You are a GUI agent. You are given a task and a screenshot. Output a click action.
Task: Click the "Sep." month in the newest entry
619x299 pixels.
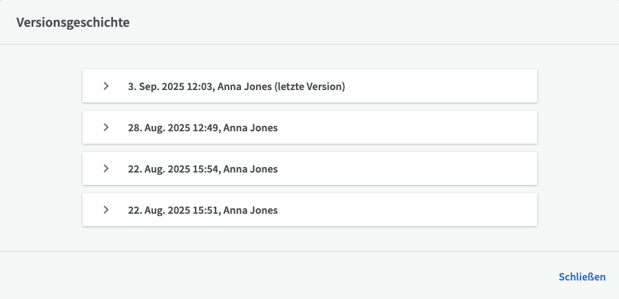pyautogui.click(x=148, y=87)
